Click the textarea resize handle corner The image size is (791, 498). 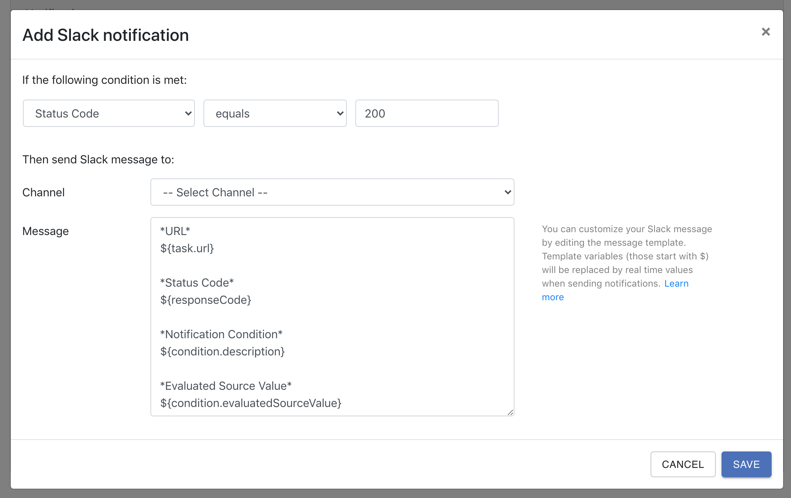point(510,412)
